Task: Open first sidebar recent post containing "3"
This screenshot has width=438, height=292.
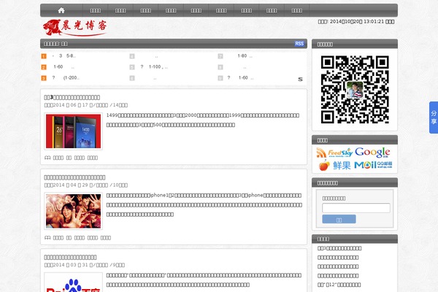Action: point(339,248)
